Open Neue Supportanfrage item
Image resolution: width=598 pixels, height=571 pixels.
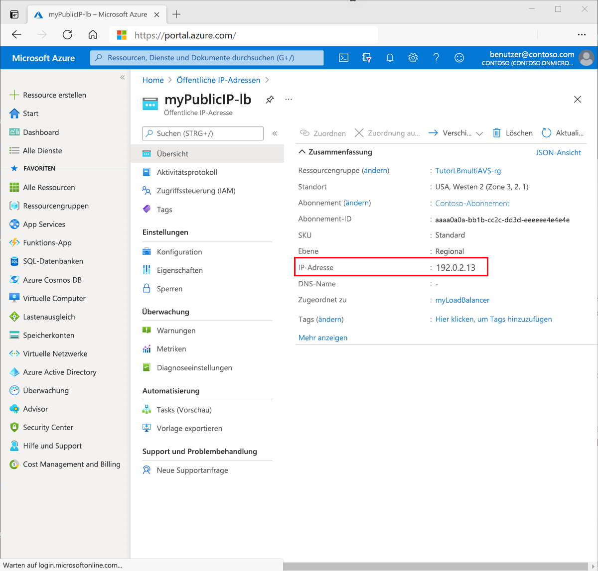(x=185, y=470)
